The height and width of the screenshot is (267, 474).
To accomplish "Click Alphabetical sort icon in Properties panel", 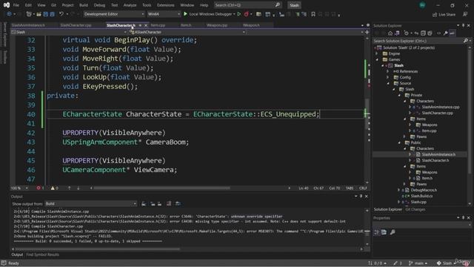I will (x=384, y=232).
